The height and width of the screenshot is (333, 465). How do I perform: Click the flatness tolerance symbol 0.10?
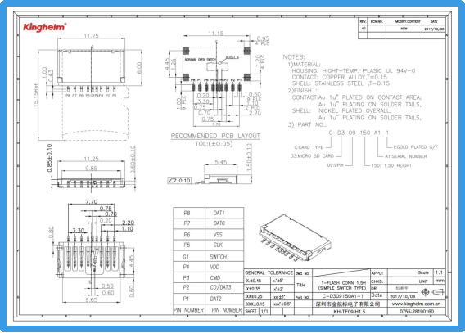pos(180,181)
